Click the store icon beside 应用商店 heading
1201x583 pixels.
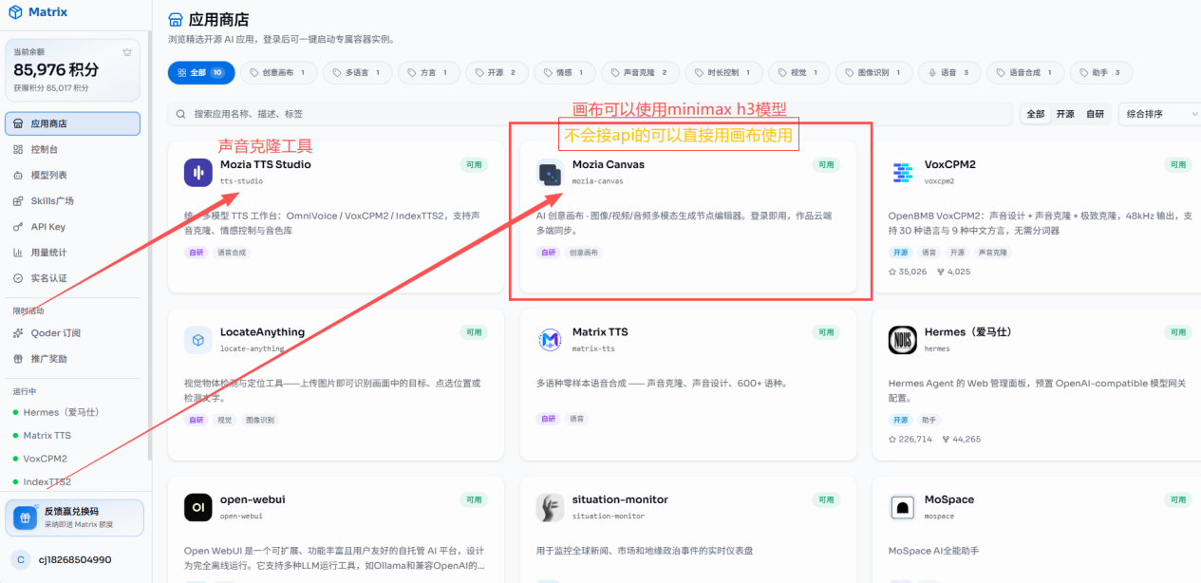click(175, 19)
